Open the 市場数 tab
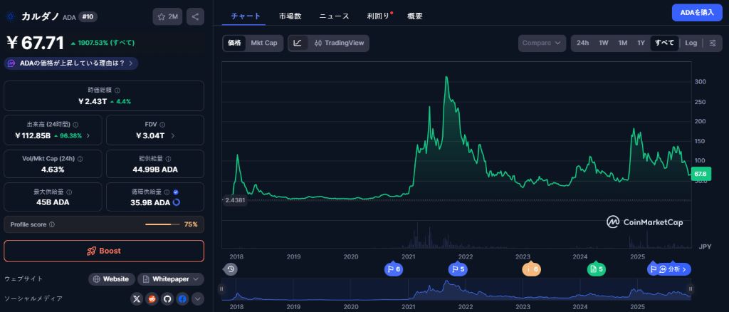The width and height of the screenshot is (729, 312). [290, 16]
